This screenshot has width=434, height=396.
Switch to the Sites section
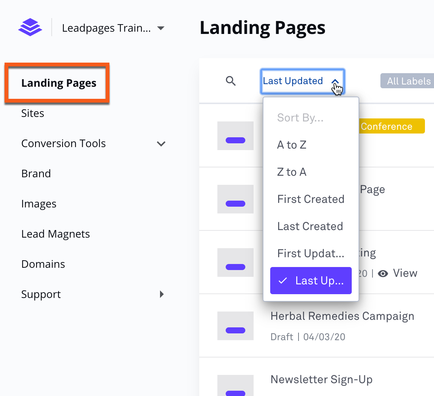click(x=32, y=113)
